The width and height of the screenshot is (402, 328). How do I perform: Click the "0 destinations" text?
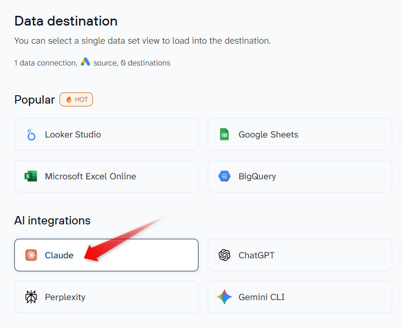click(x=145, y=63)
